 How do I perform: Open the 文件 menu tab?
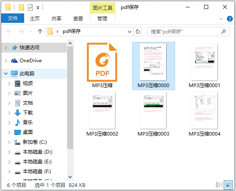[x=13, y=18]
